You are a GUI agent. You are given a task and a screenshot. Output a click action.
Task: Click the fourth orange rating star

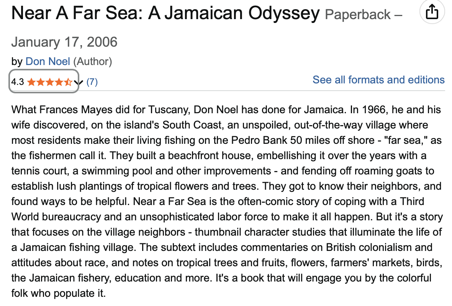[x=59, y=82]
